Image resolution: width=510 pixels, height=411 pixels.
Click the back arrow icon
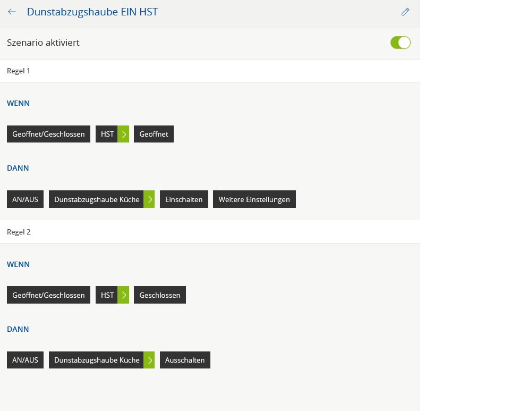click(x=12, y=12)
